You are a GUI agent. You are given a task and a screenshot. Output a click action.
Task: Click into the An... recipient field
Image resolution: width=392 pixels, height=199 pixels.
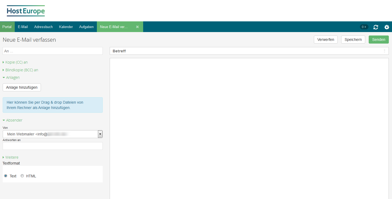[52, 51]
